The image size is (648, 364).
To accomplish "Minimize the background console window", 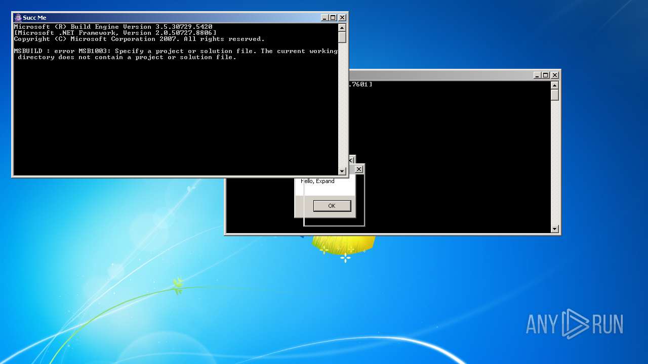I will tap(537, 75).
